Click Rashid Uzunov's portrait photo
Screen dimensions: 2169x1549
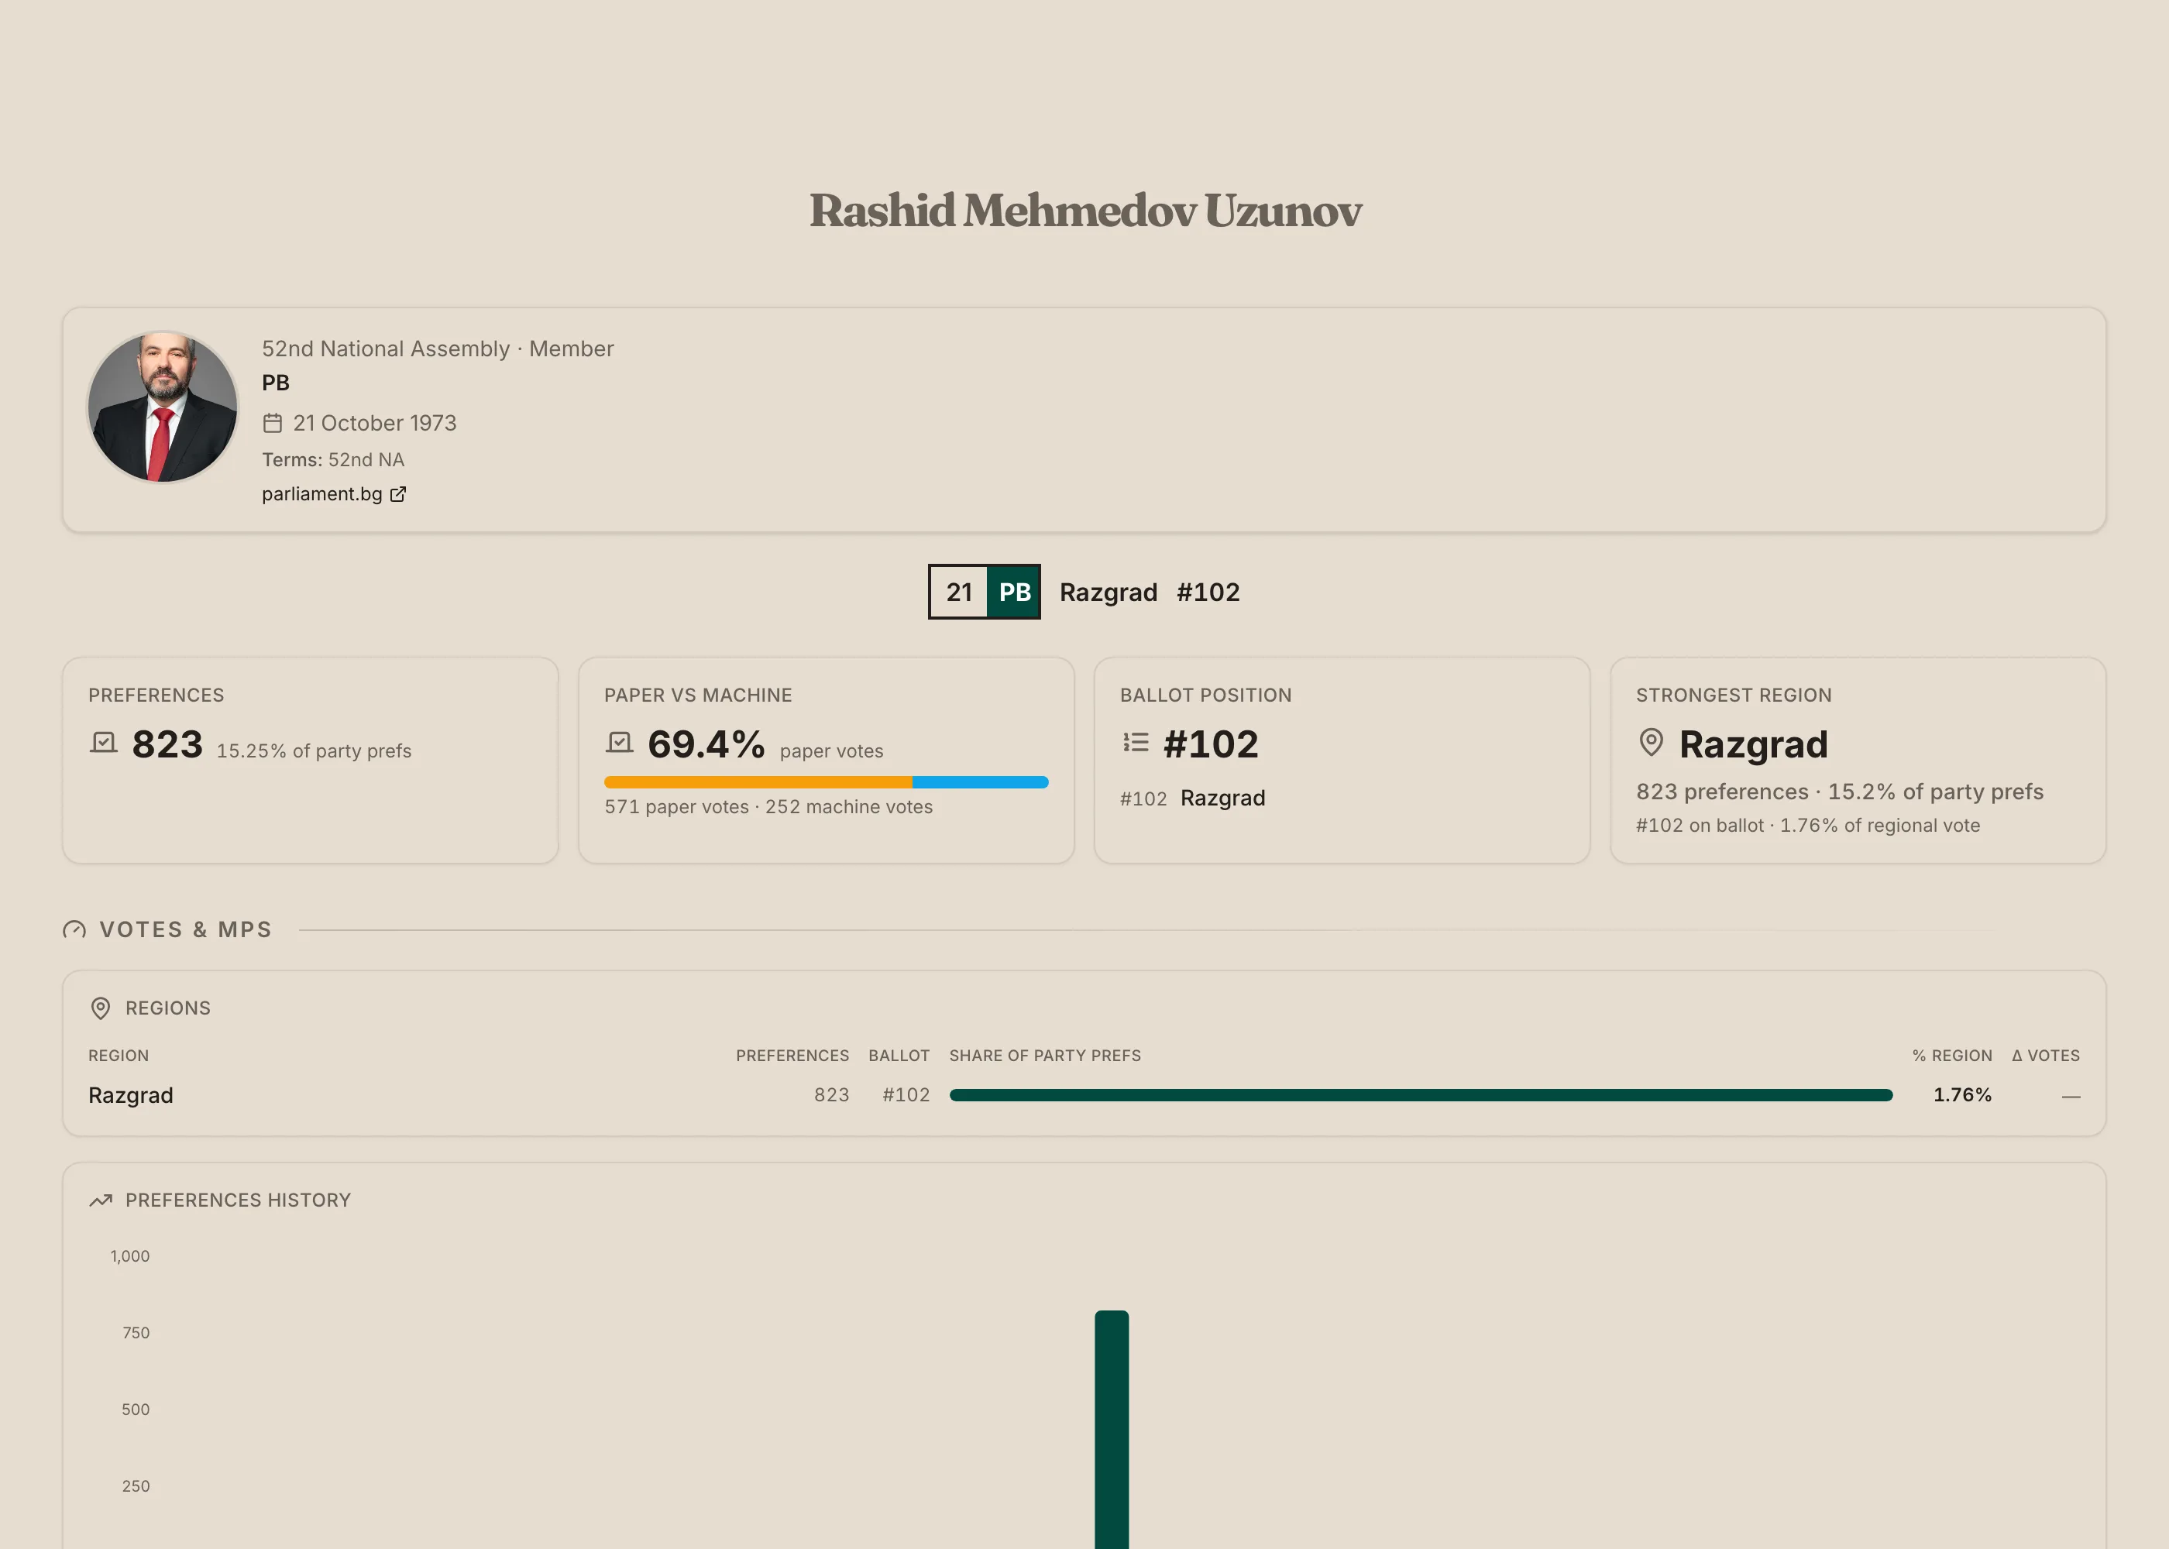click(x=162, y=407)
